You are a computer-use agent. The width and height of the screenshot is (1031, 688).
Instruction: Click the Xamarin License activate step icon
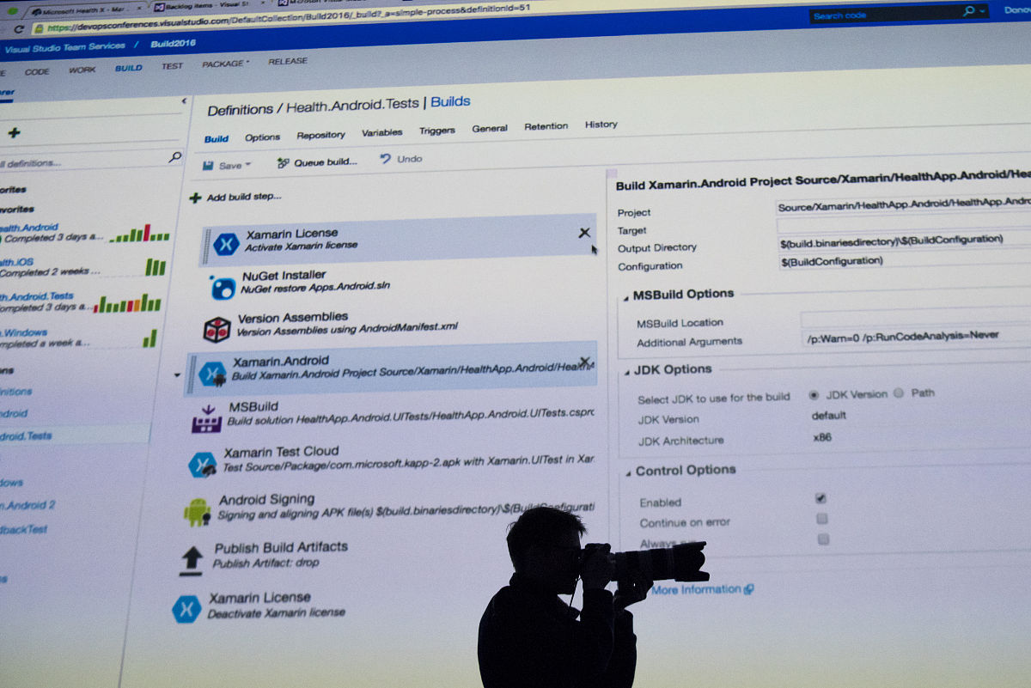(x=226, y=244)
